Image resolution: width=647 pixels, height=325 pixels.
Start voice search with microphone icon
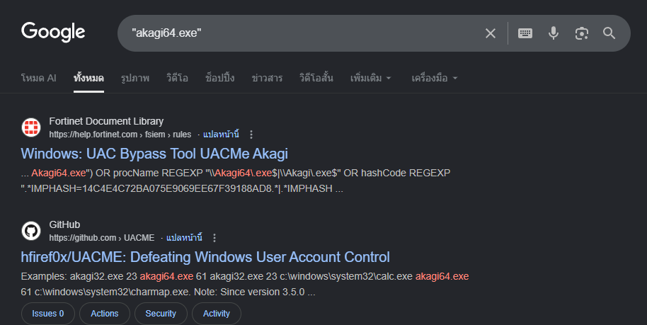coord(554,33)
